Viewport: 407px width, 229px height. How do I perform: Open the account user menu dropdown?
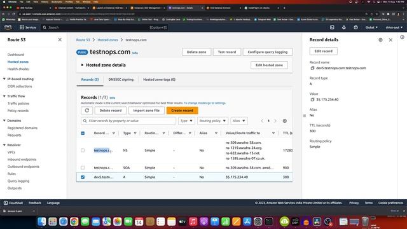(x=394, y=27)
